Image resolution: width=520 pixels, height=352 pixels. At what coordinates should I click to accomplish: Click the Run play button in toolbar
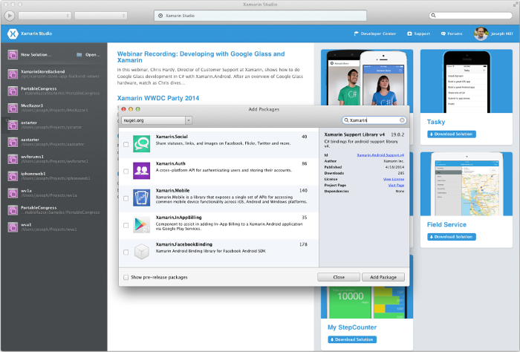pyautogui.click(x=10, y=16)
